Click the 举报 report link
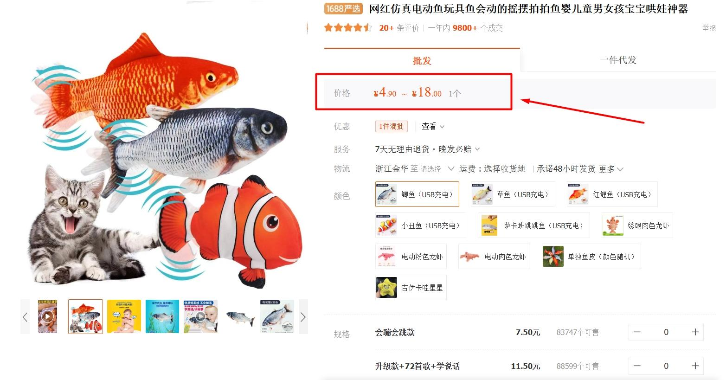726x380 pixels. [x=709, y=28]
